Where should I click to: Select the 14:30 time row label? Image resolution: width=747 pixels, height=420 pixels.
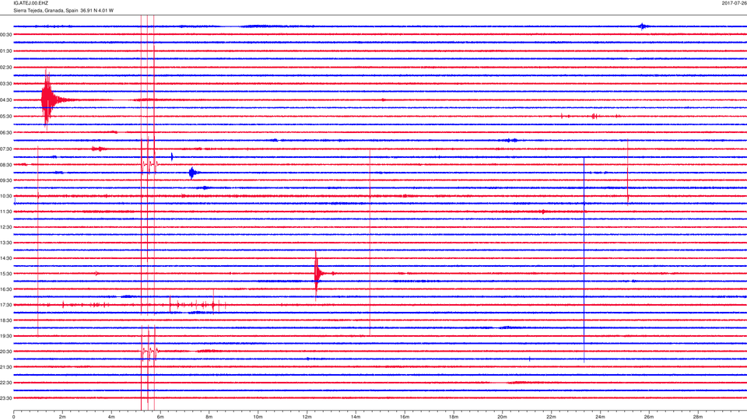(6, 258)
